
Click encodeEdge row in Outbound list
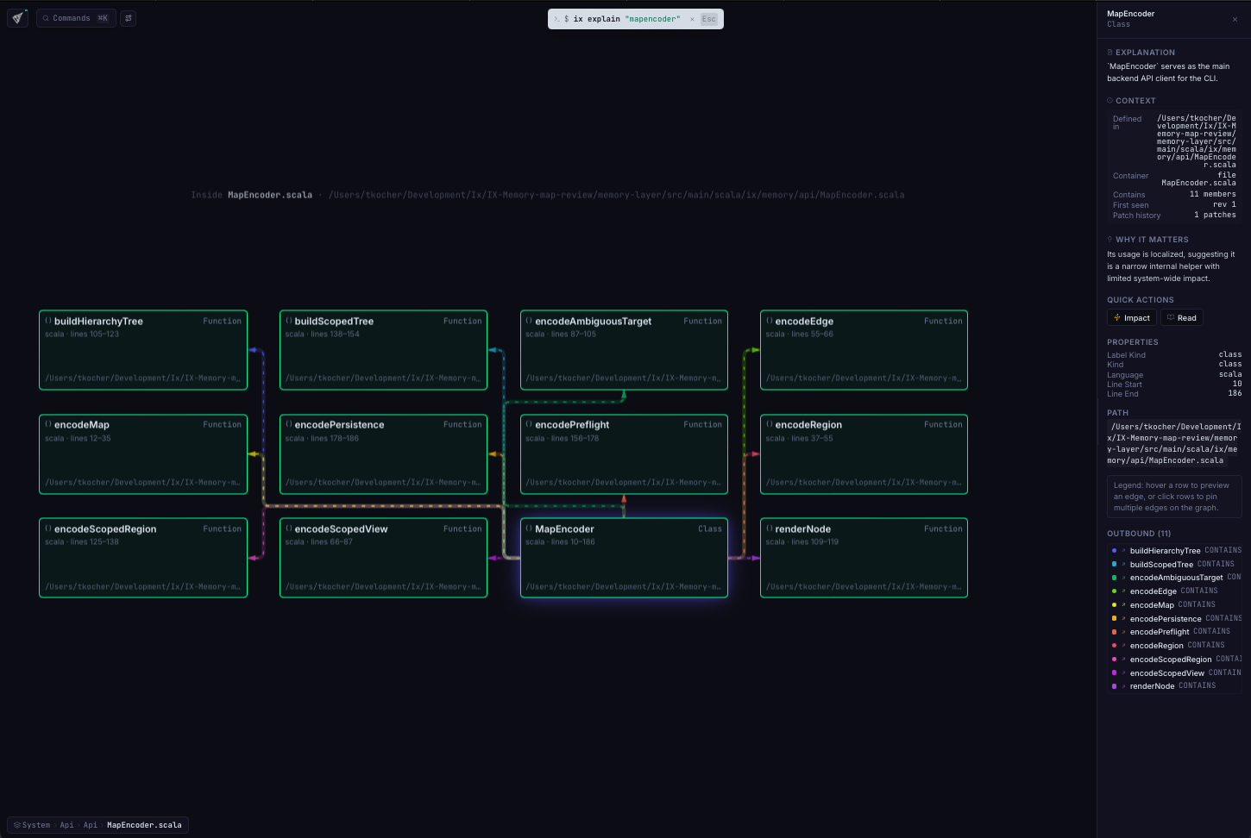(1174, 591)
